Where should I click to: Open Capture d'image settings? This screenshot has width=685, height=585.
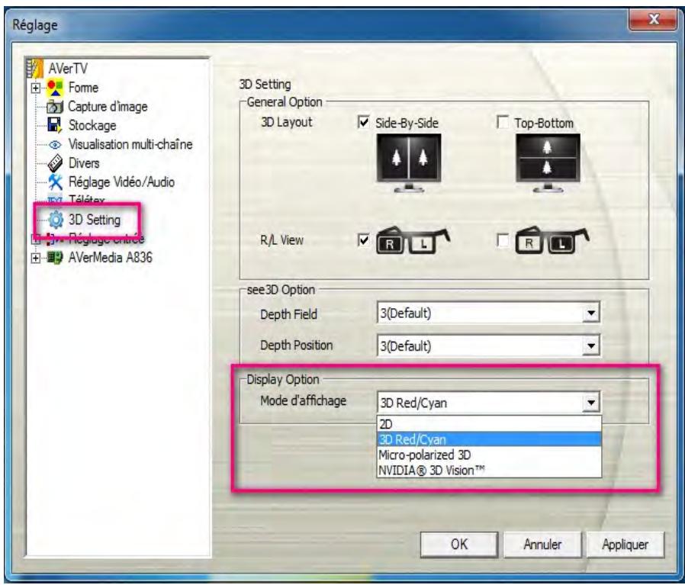tap(108, 107)
